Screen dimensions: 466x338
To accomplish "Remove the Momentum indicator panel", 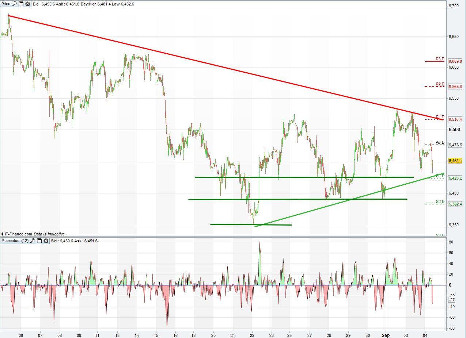I will (x=46, y=241).
